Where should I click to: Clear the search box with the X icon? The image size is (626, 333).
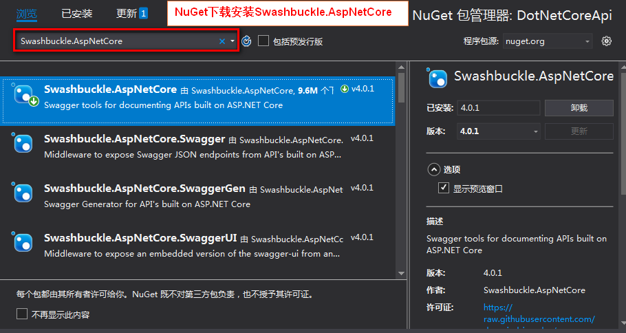222,41
